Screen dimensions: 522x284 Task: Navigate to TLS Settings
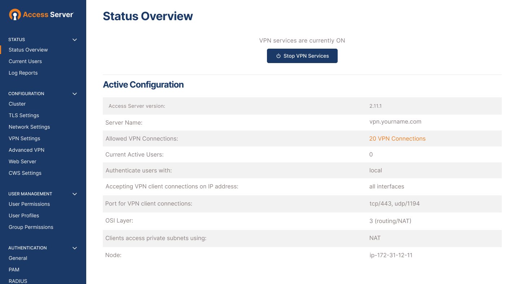click(x=24, y=115)
